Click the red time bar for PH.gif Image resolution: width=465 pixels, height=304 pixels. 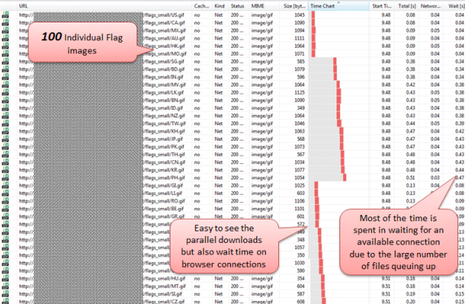345,178
